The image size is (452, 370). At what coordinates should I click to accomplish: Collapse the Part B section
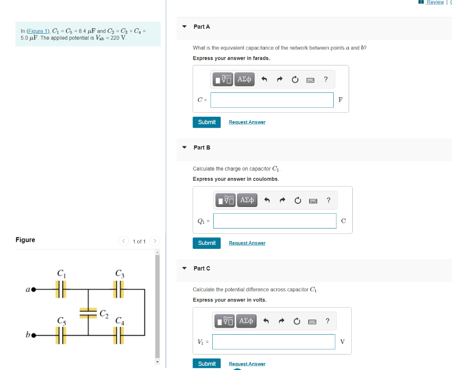[184, 147]
